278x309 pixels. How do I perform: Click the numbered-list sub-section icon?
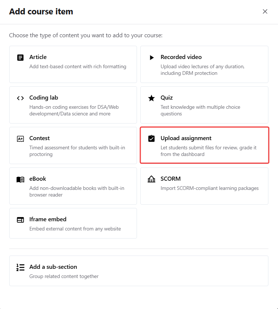coord(20,267)
